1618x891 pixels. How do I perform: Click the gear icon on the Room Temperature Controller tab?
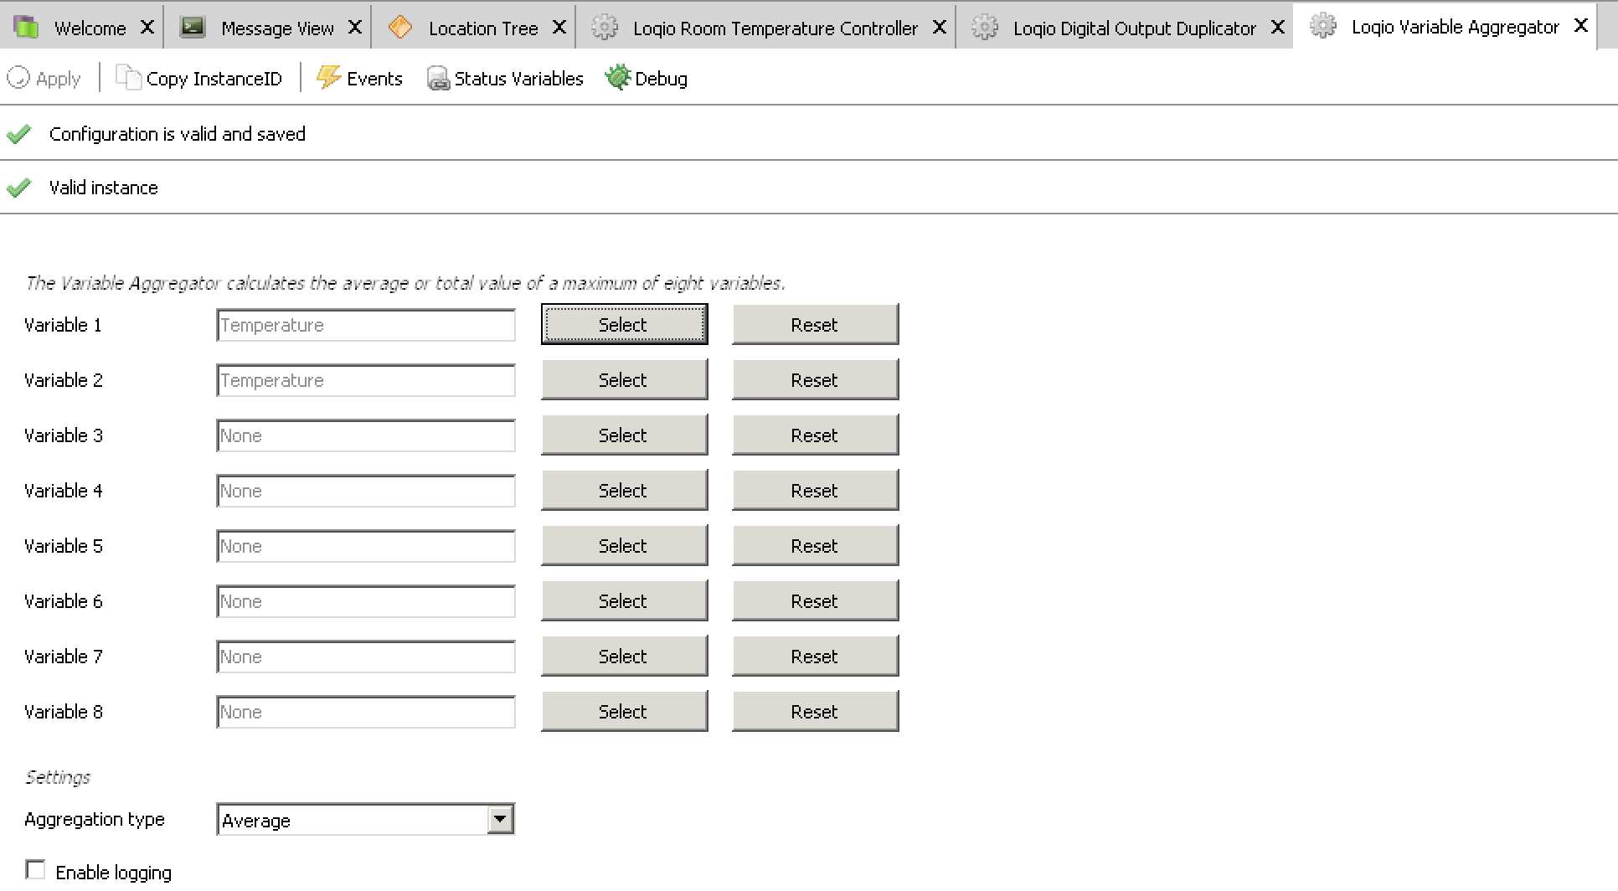(x=605, y=27)
